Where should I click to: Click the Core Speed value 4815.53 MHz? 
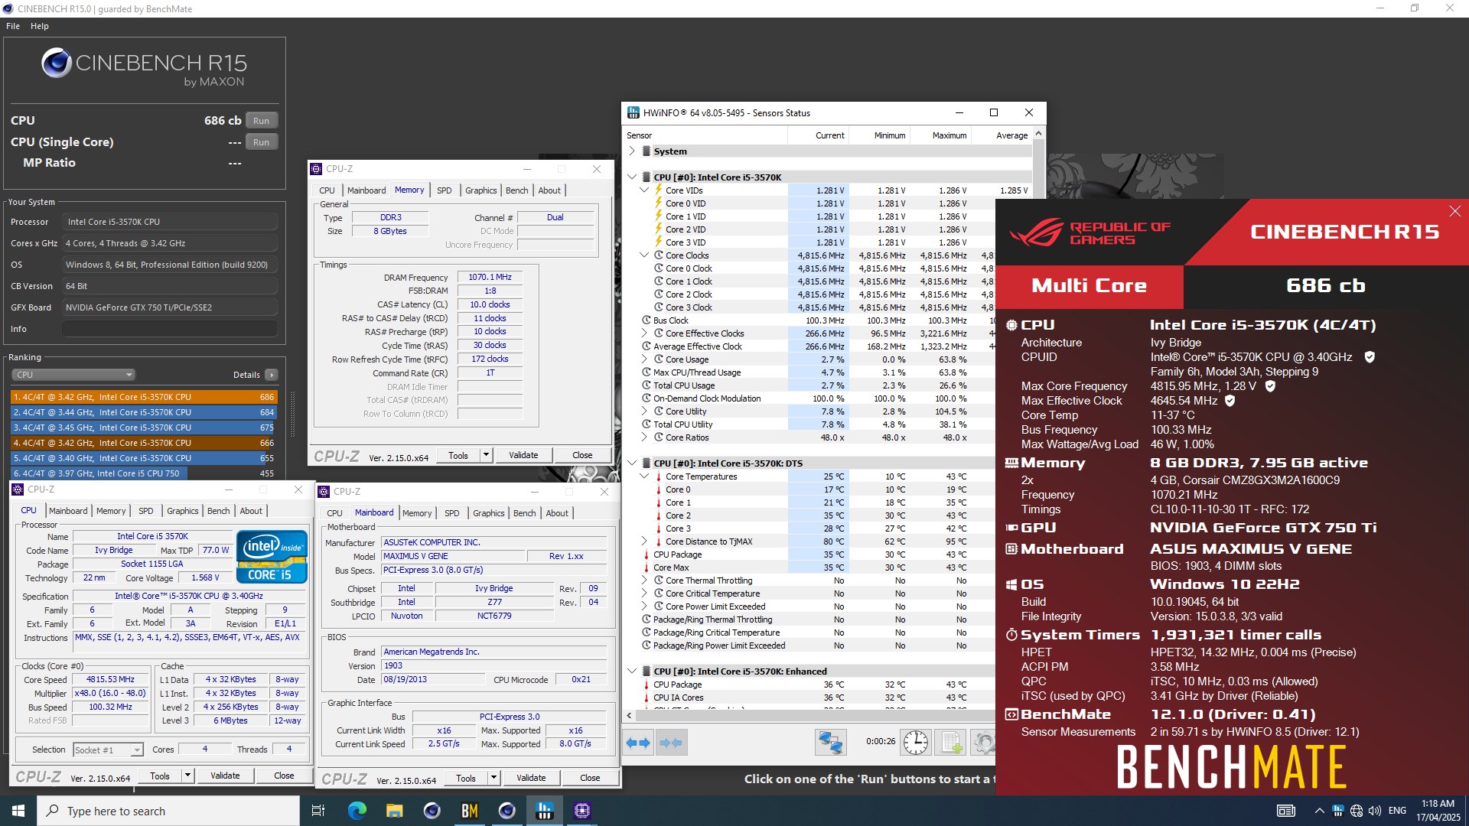[x=110, y=679]
